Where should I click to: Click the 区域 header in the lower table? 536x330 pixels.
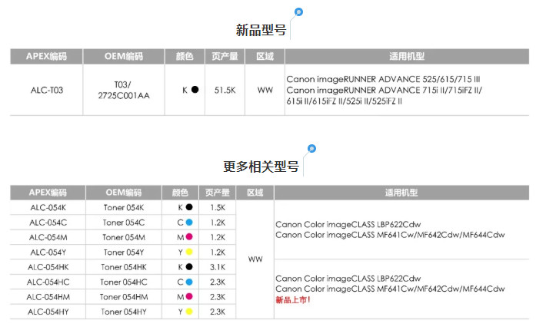(255, 193)
